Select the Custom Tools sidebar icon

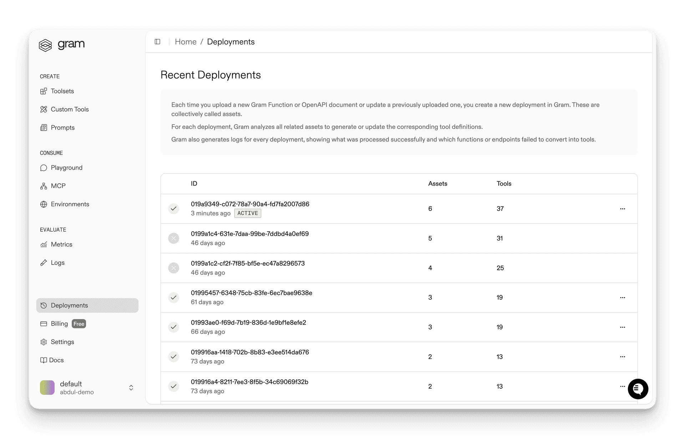click(44, 109)
